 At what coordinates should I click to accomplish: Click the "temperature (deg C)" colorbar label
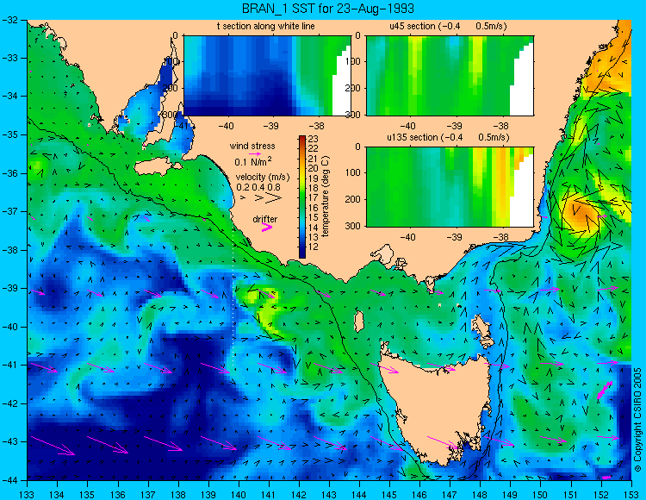(326, 197)
